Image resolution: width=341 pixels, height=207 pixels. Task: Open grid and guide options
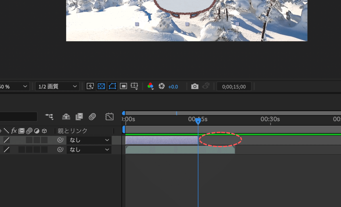pyautogui.click(x=134, y=86)
